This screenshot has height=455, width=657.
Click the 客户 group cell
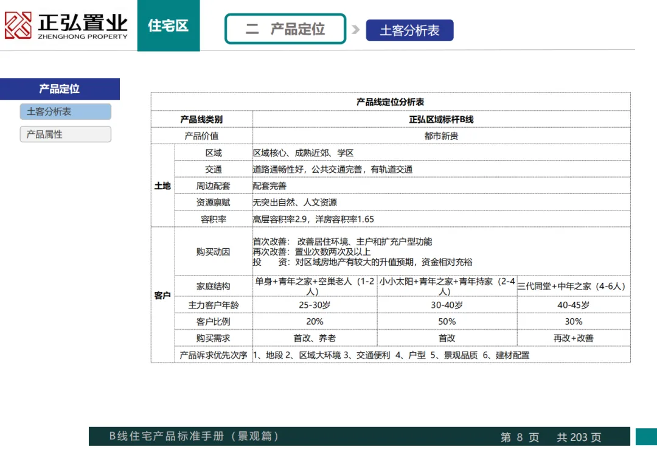(162, 296)
